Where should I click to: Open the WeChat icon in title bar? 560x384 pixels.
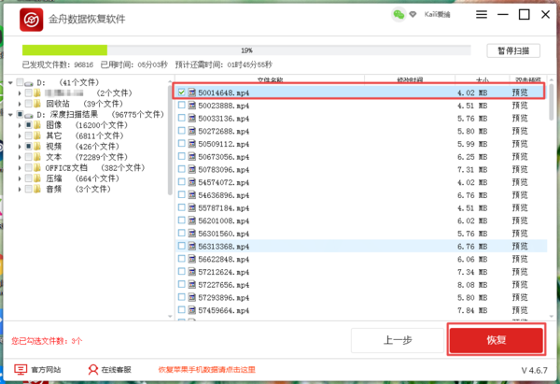399,14
